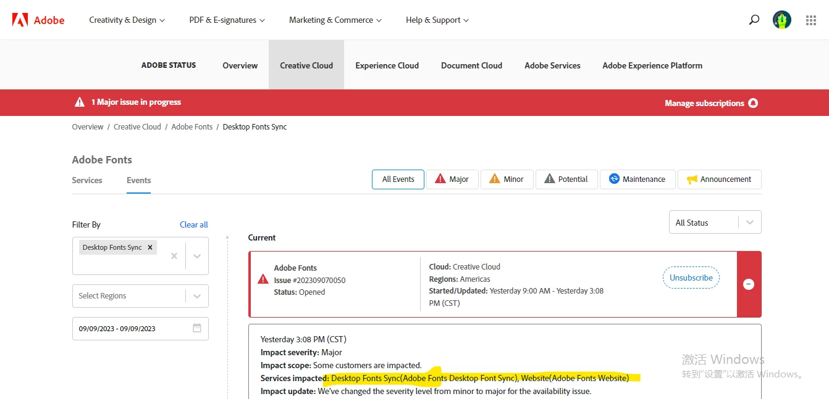The image size is (829, 399).
Task: Expand the service filter dropdown arrow
Action: [x=197, y=256]
